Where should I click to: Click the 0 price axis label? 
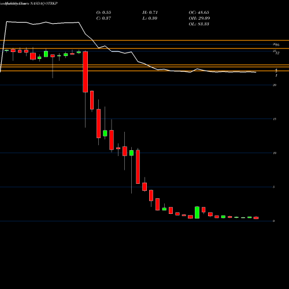coord(274,221)
